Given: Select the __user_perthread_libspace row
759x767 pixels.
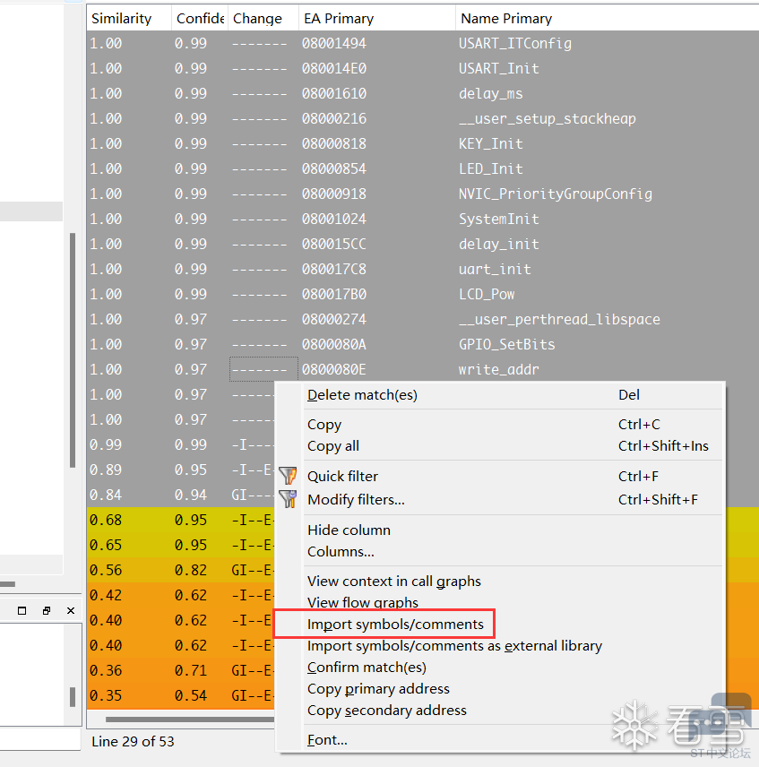Looking at the screenshot, I should pyautogui.click(x=423, y=319).
